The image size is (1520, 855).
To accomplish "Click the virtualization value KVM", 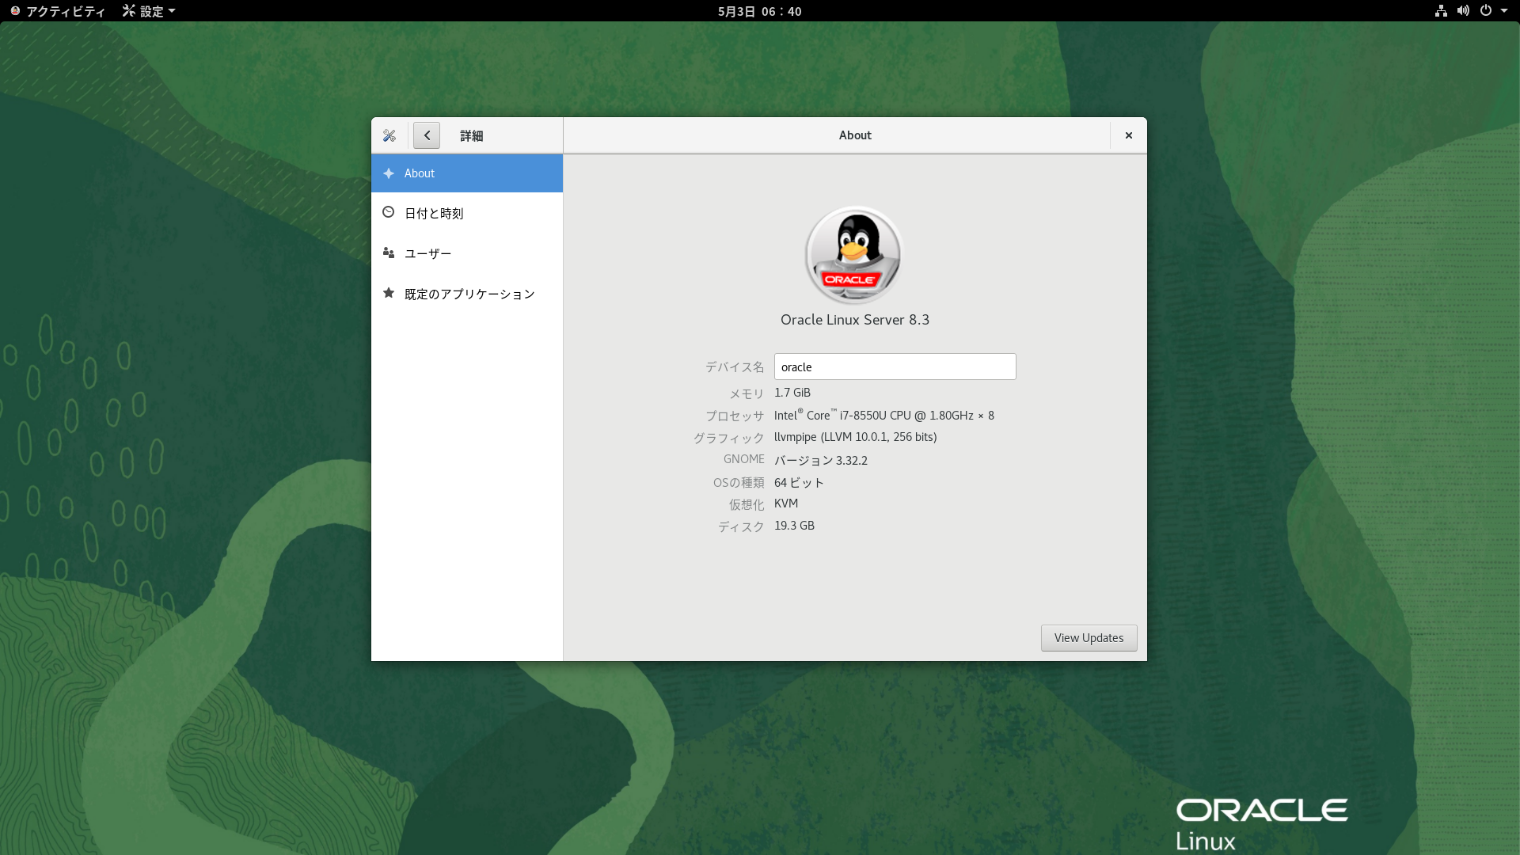I will (x=786, y=503).
